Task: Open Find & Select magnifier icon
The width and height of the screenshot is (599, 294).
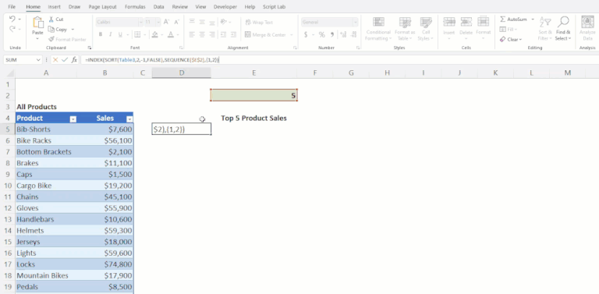Action: pos(563,21)
